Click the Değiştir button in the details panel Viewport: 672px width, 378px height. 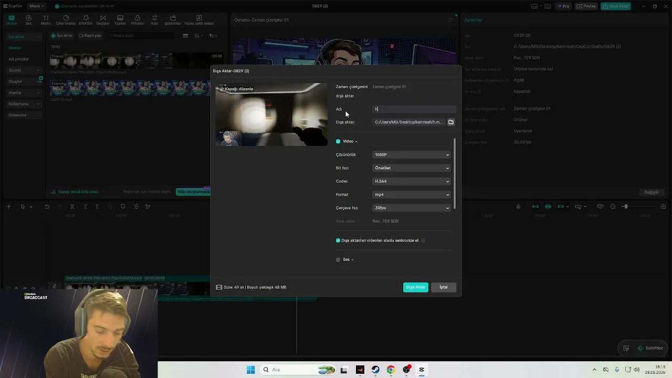tap(652, 192)
